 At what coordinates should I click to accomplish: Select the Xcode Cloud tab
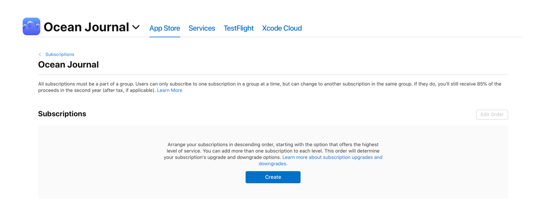click(282, 28)
